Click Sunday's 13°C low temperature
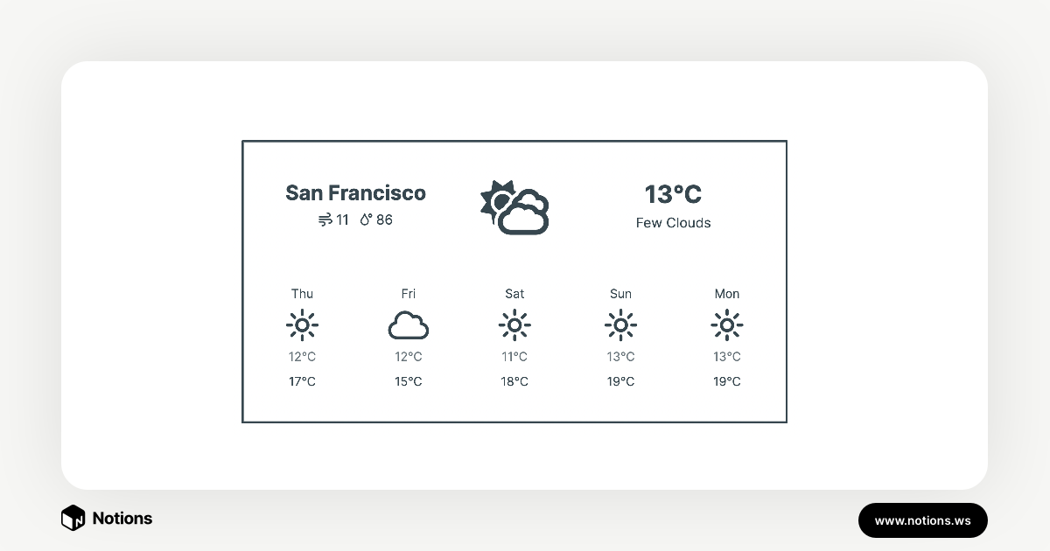Image resolution: width=1050 pixels, height=551 pixels. click(620, 357)
